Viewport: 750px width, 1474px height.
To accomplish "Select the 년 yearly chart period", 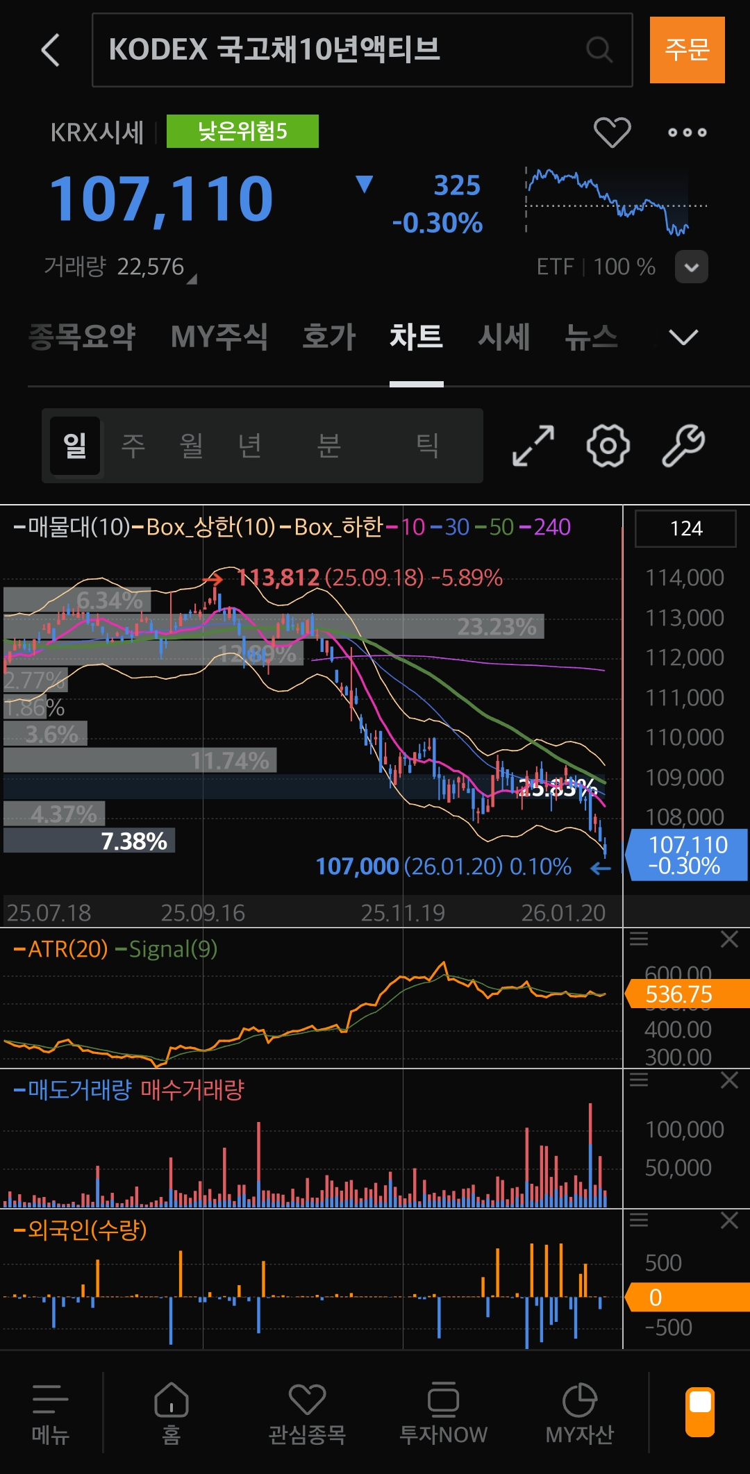I will coord(249,446).
